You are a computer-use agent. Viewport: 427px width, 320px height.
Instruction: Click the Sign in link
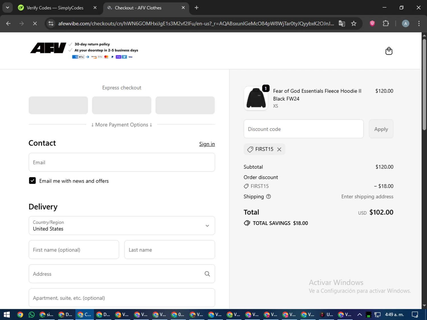(207, 144)
